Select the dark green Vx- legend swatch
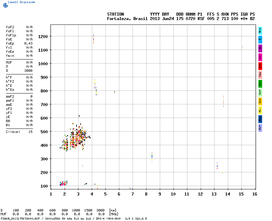The height and width of the screenshot is (221, 272). [x=260, y=84]
